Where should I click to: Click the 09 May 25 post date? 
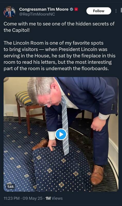(32, 198)
